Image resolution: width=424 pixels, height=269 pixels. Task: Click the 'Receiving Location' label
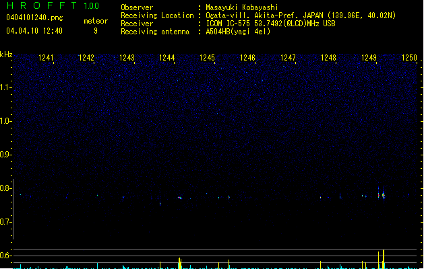click(157, 15)
